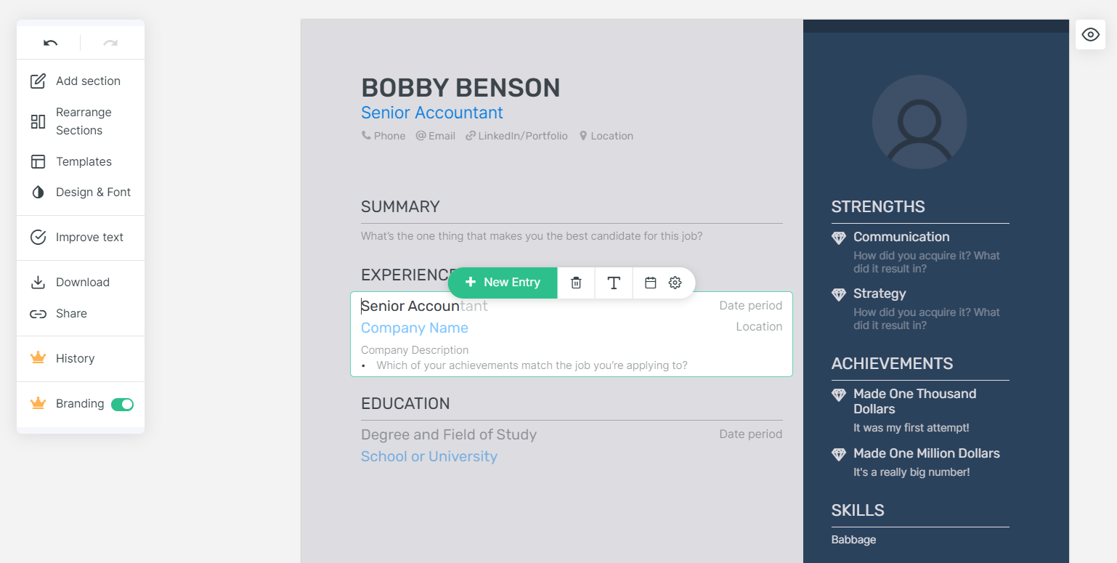Open the calendar date icon
The width and height of the screenshot is (1117, 563).
pos(651,283)
